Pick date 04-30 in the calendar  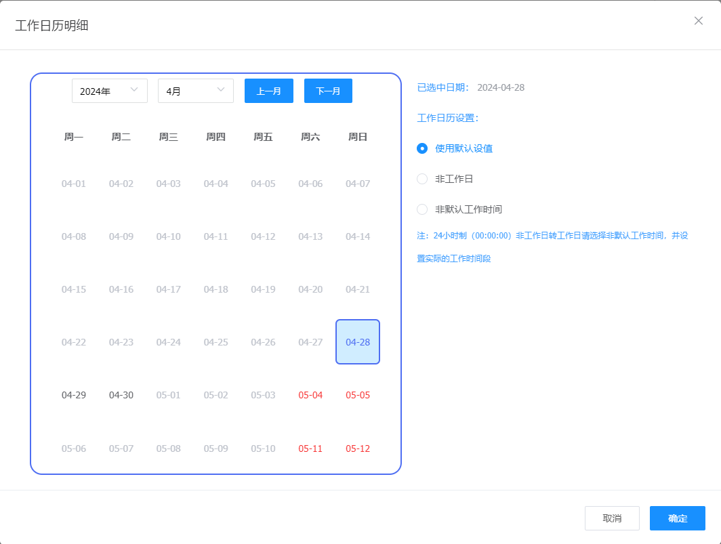pyautogui.click(x=121, y=395)
